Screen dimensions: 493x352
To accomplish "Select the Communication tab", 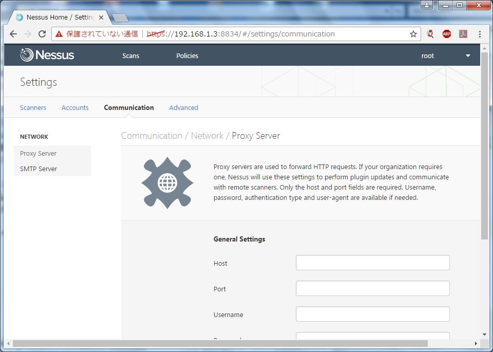I will coord(129,107).
